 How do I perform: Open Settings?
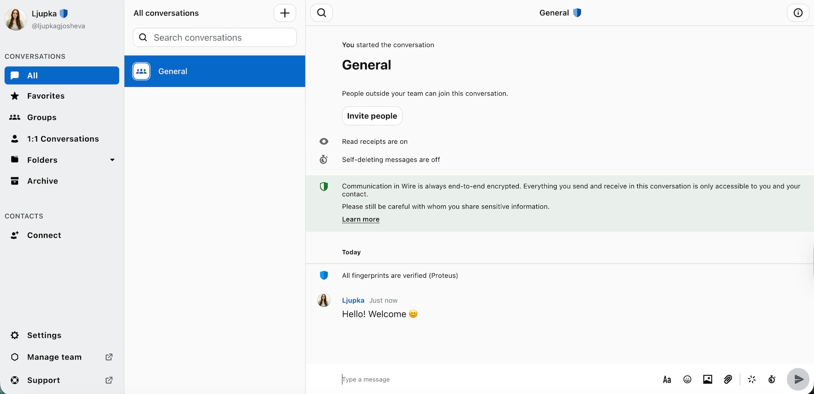click(62, 335)
